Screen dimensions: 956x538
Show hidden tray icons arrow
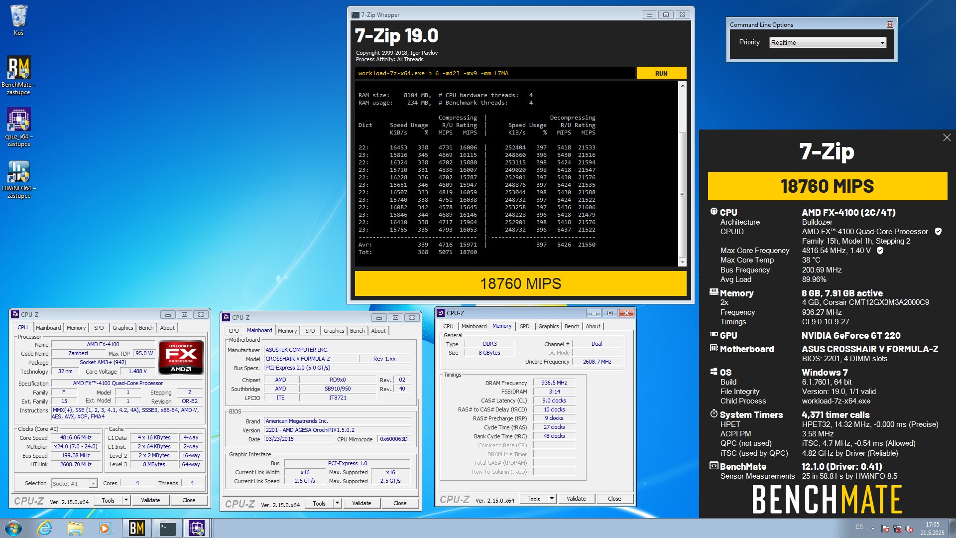point(872,529)
